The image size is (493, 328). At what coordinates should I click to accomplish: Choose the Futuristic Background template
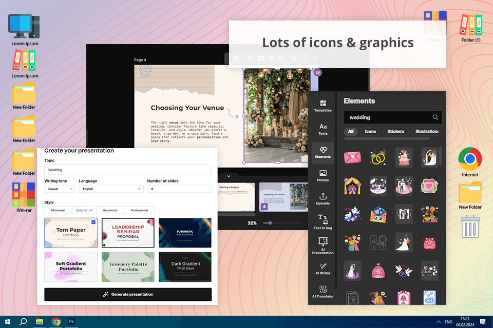coord(185,233)
